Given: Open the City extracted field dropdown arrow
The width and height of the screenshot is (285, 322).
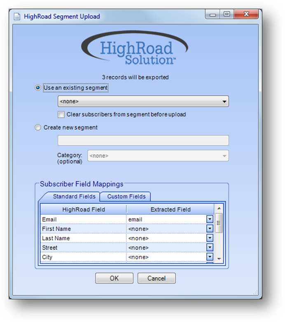Looking at the screenshot, I should (x=210, y=257).
